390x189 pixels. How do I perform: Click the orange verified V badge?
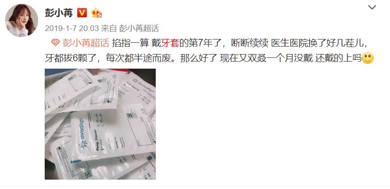tap(82, 12)
